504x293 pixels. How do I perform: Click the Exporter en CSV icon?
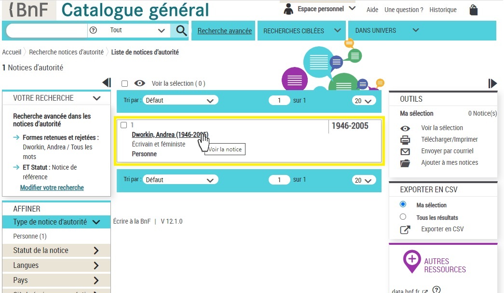coord(405,229)
